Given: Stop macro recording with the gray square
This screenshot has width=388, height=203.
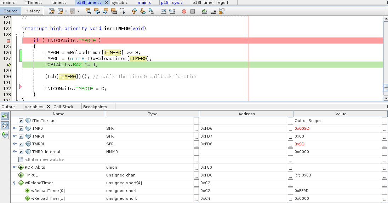Looking at the screenshot, I should click(193, 11).
